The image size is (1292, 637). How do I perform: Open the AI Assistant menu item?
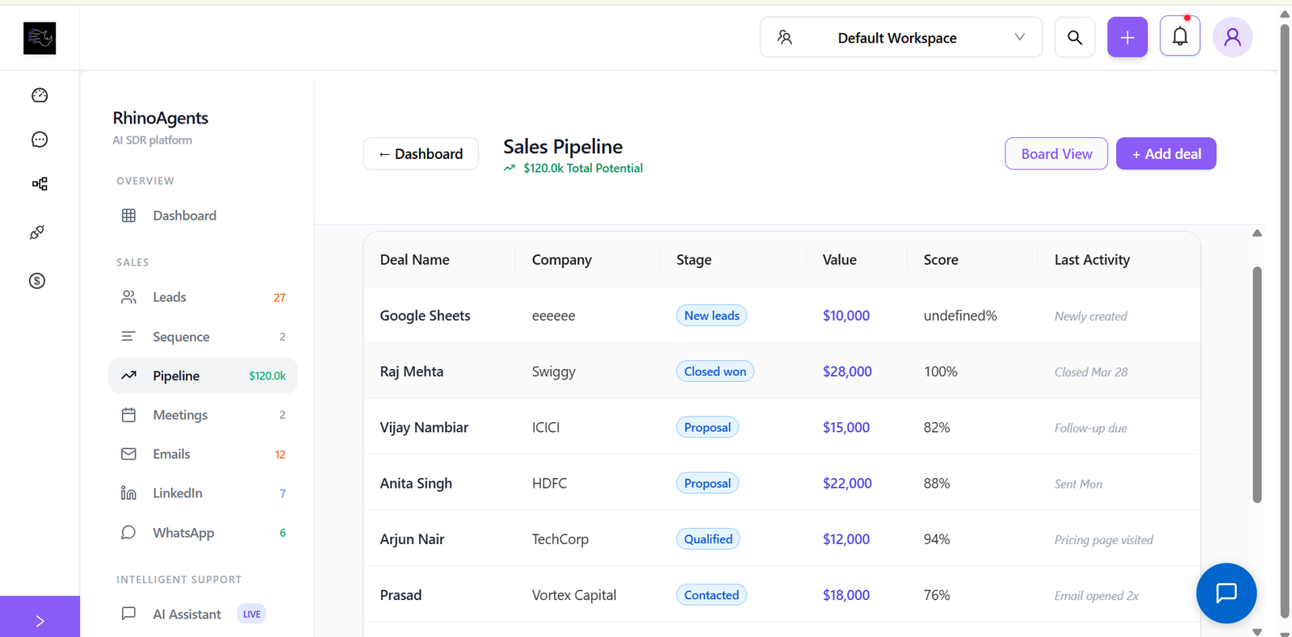click(x=203, y=614)
